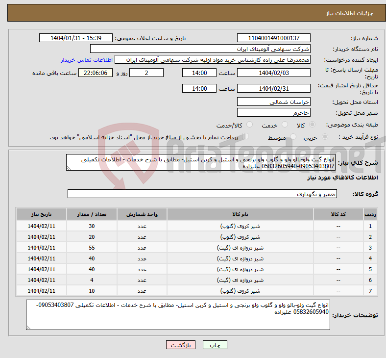Viewport: 386px width, 358px height.
Task: Open اطلاعات تماس خریدار link
Action: [x=87, y=60]
